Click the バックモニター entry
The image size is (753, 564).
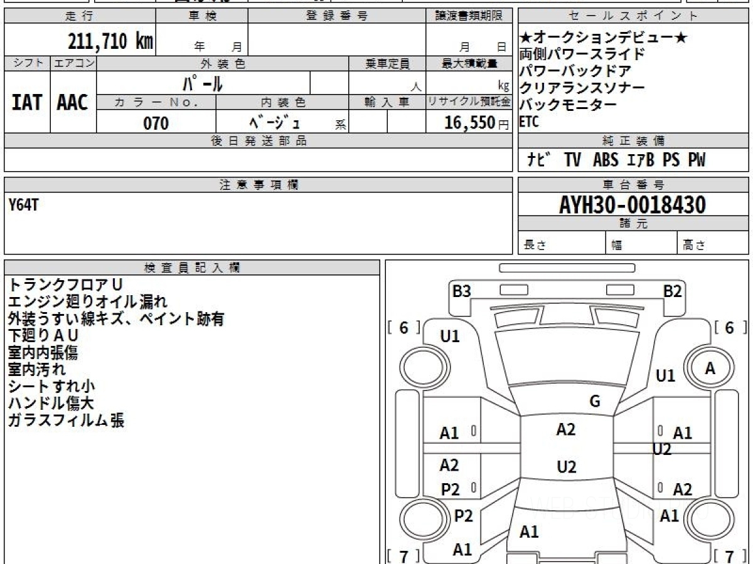[569, 105]
